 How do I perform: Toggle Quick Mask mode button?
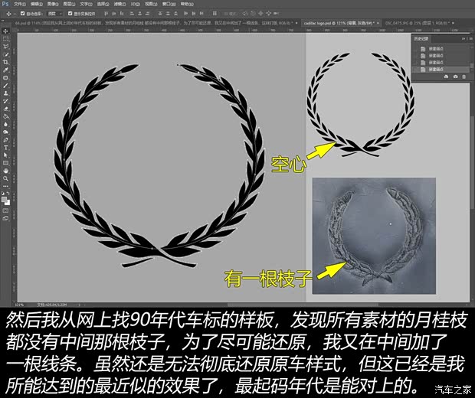coord(6,210)
